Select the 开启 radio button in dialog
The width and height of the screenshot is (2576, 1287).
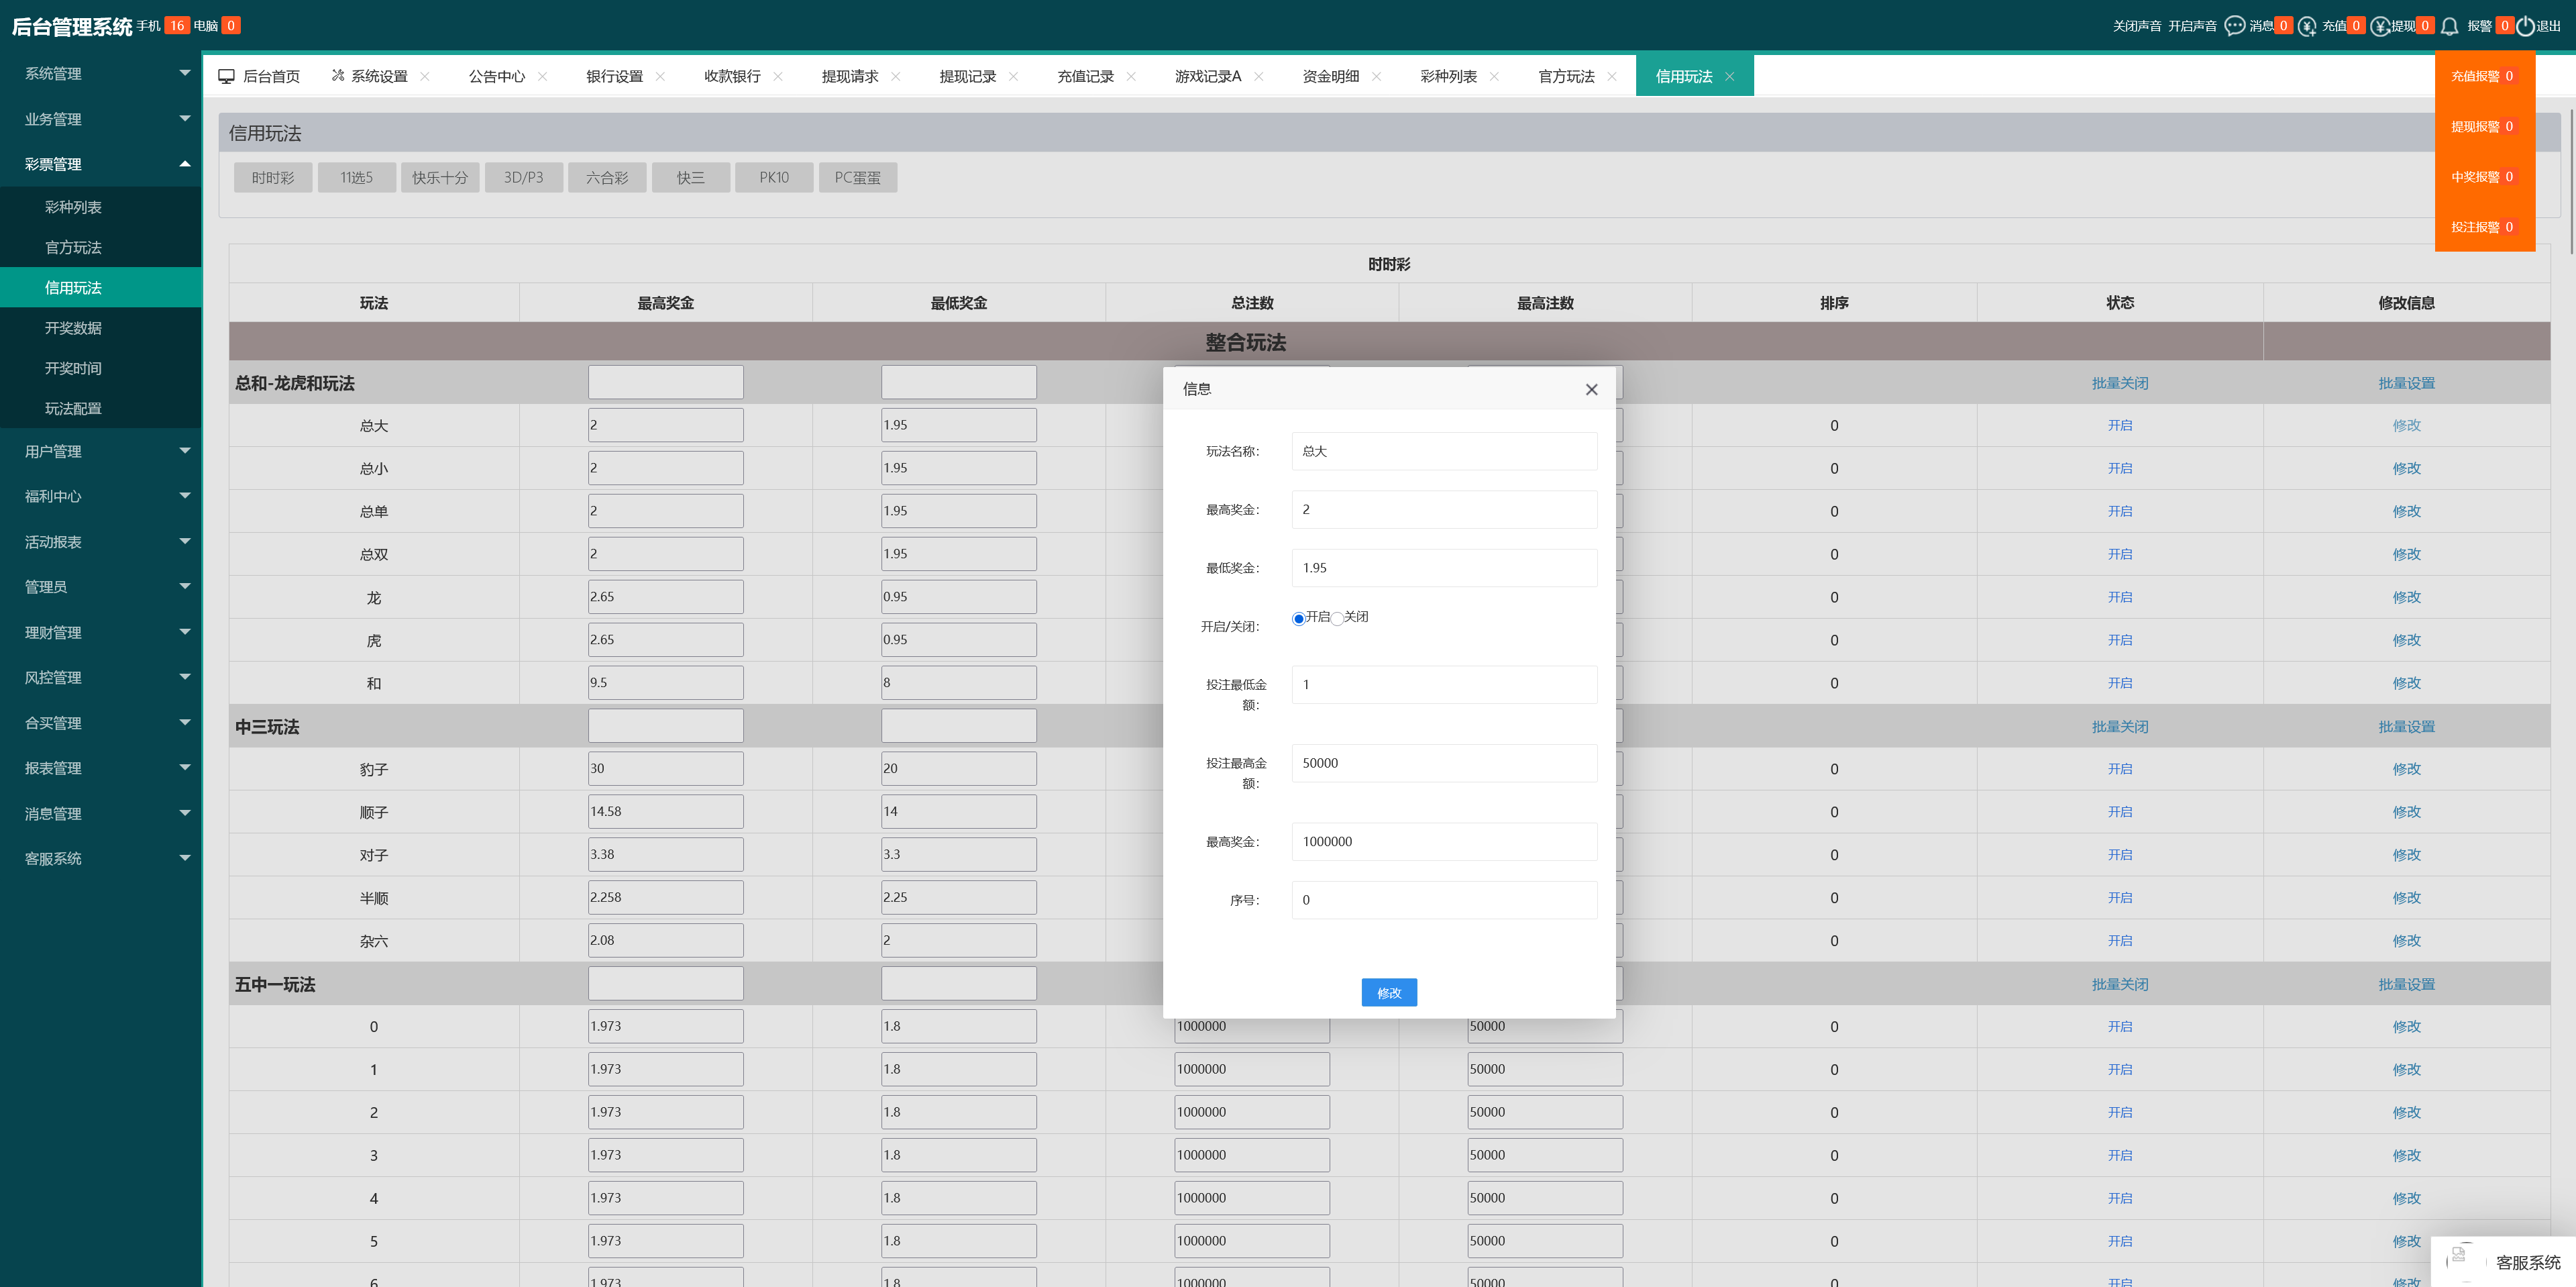[1298, 619]
